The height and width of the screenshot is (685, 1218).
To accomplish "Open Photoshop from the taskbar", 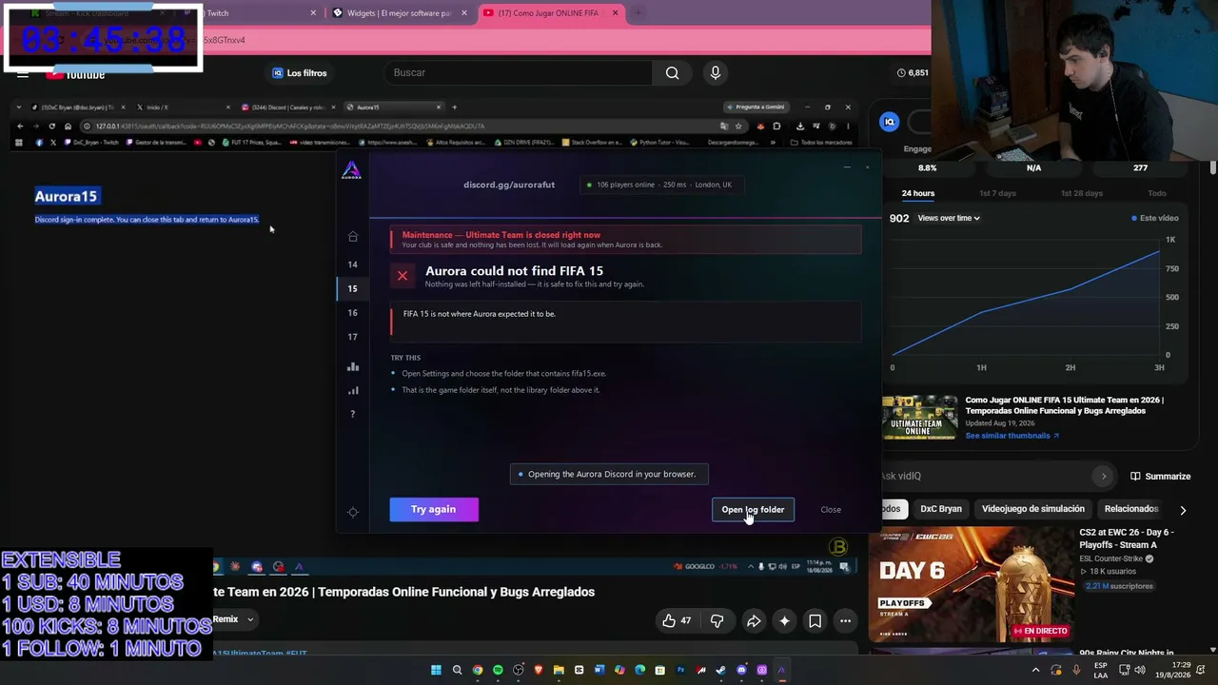I will 680,670.
